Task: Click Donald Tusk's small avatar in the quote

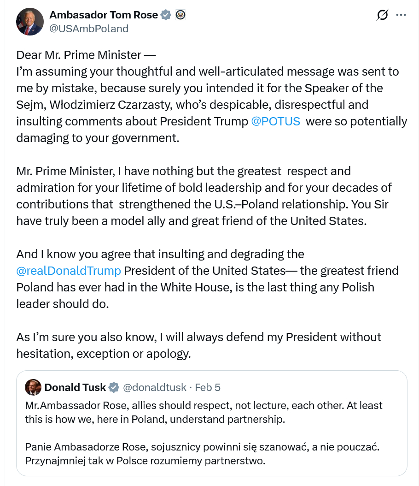Action: (x=33, y=387)
